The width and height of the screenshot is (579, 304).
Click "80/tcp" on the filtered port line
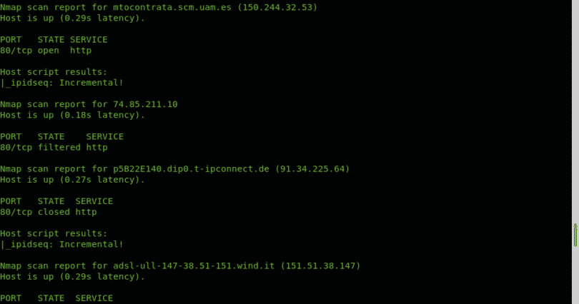[x=16, y=147]
